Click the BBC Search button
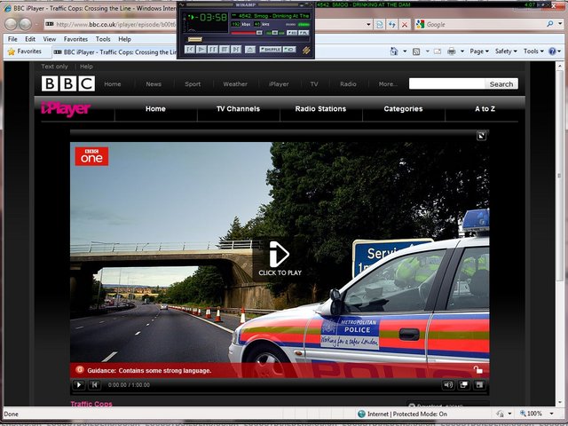 [501, 84]
